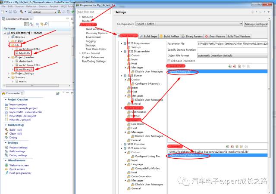Image resolution: width=276 pixels, height=194 pixels.
Task: Click Clean (All) in Commander
Action: [16, 134]
